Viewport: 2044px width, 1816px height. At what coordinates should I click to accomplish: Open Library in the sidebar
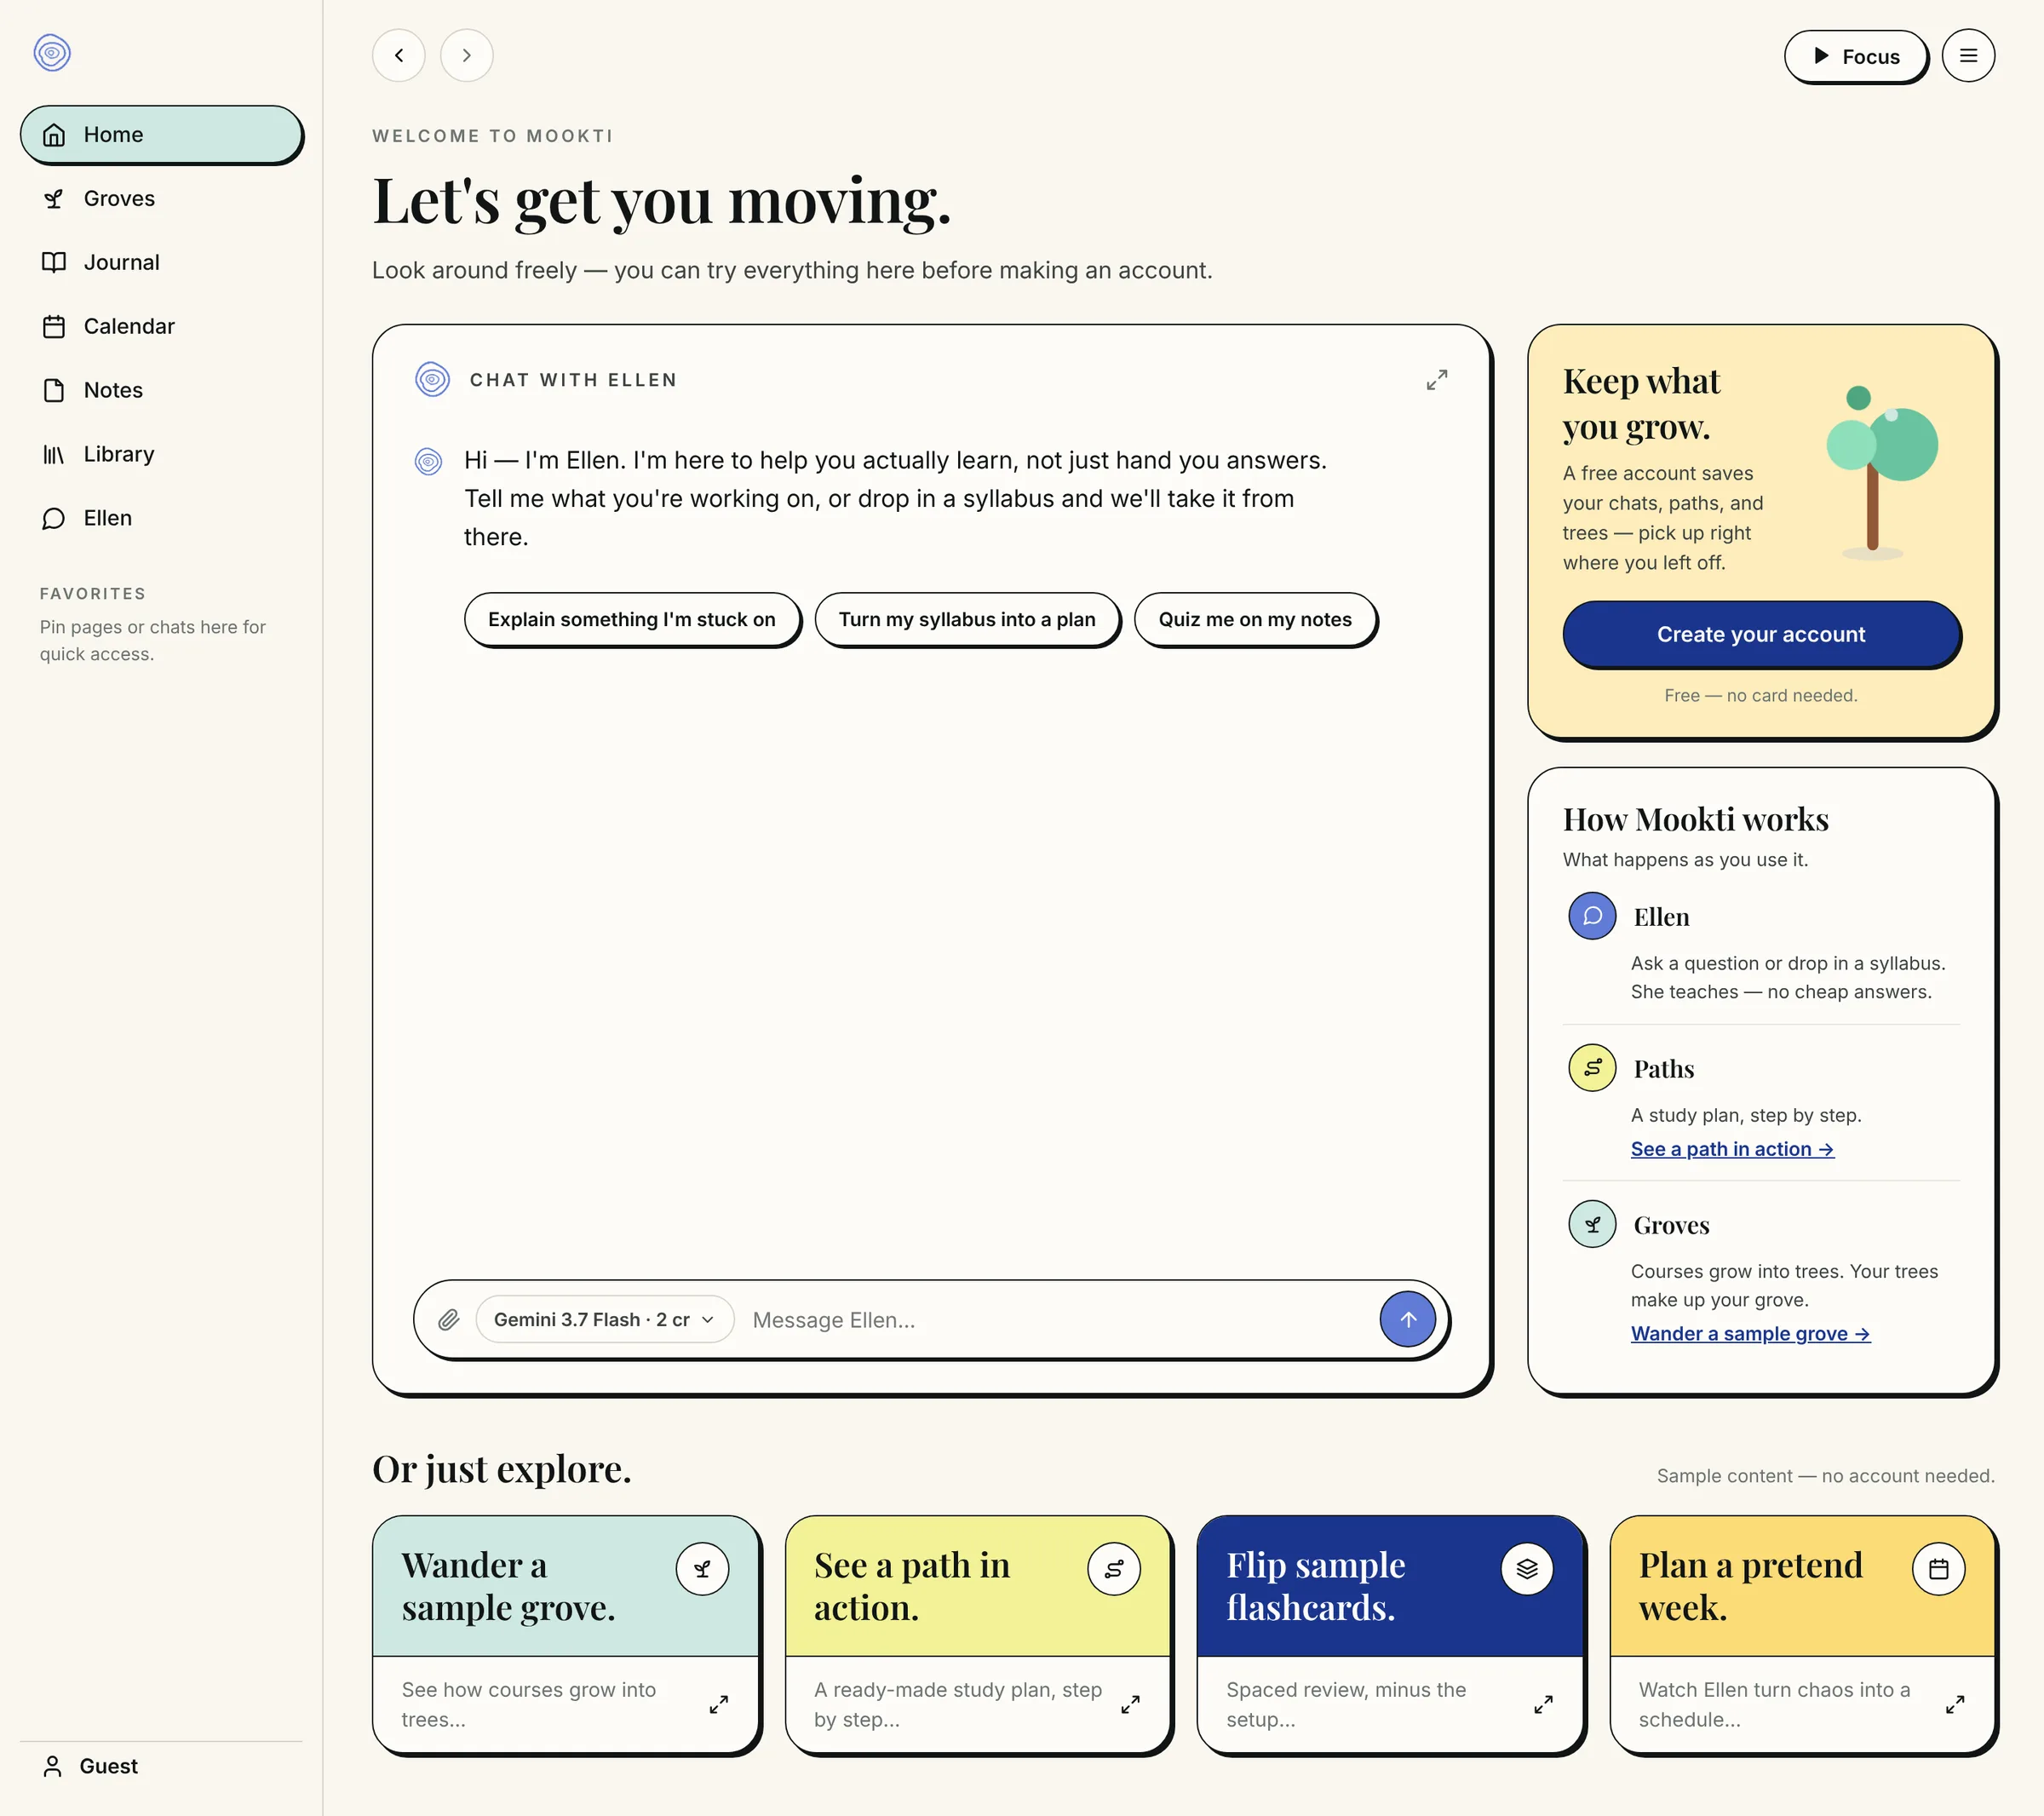click(x=161, y=454)
